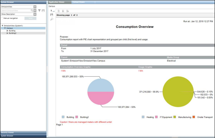Switch to the Textual Viewer tab
This screenshot has width=215, height=138.
tap(78, 2)
